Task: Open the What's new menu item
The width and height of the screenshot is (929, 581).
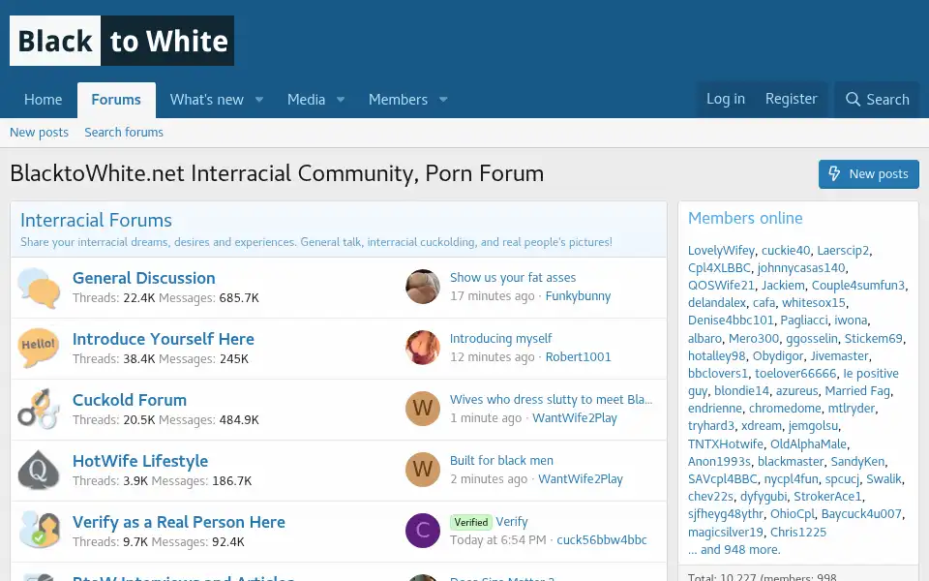Action: pos(207,100)
